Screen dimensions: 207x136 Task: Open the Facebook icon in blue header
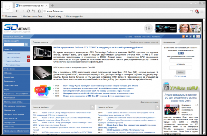coord(190,37)
